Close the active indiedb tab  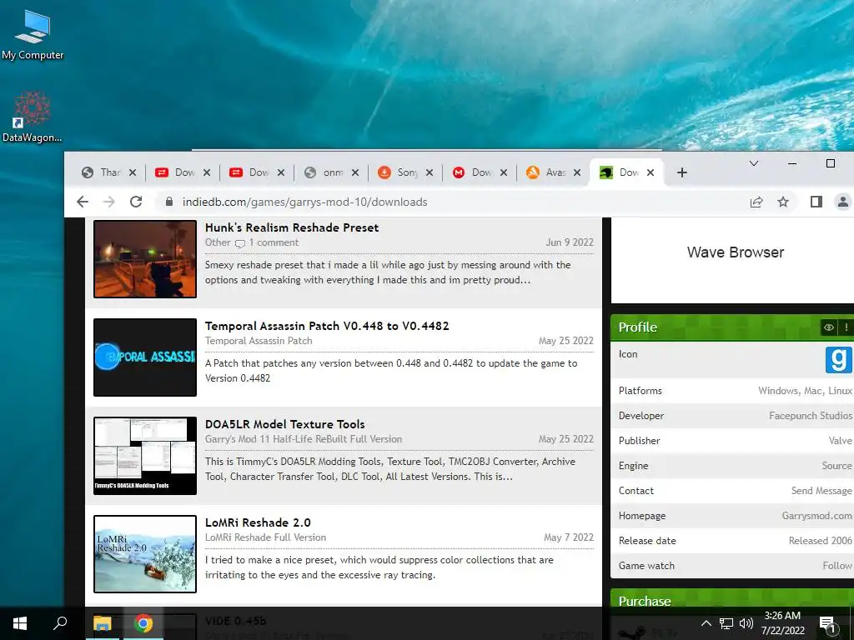(651, 172)
